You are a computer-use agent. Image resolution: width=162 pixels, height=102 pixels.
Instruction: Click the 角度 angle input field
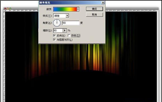click(71, 23)
